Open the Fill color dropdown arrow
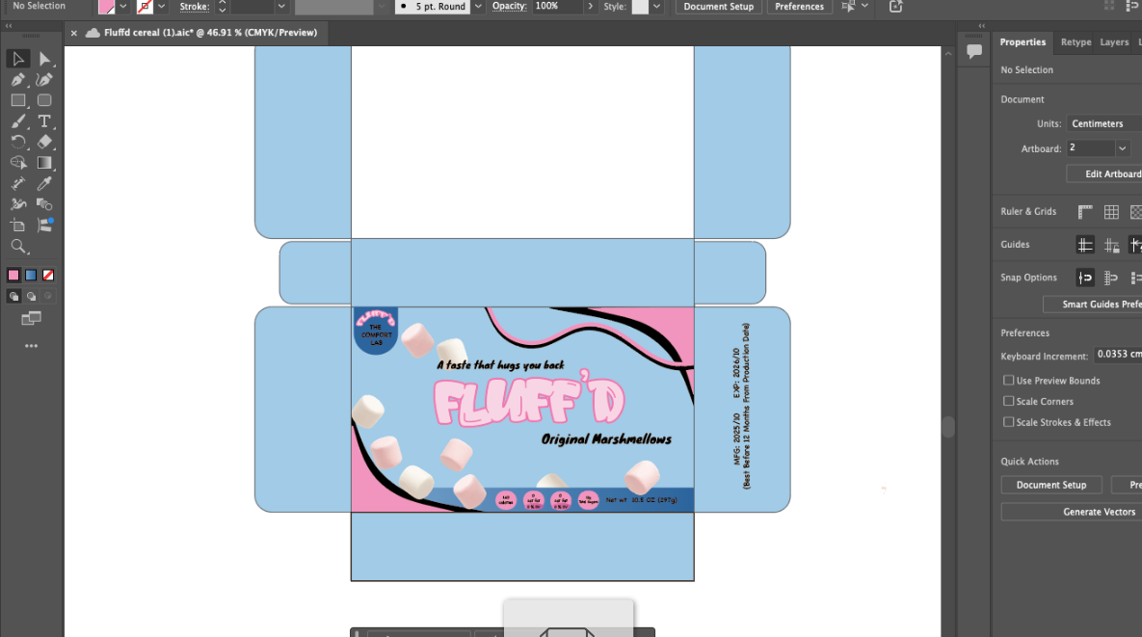The width and height of the screenshot is (1142, 637). [x=123, y=7]
